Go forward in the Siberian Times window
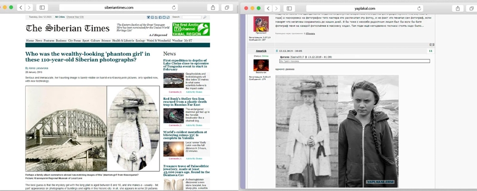This screenshot has height=191, width=477. pyautogui.click(x=30, y=8)
